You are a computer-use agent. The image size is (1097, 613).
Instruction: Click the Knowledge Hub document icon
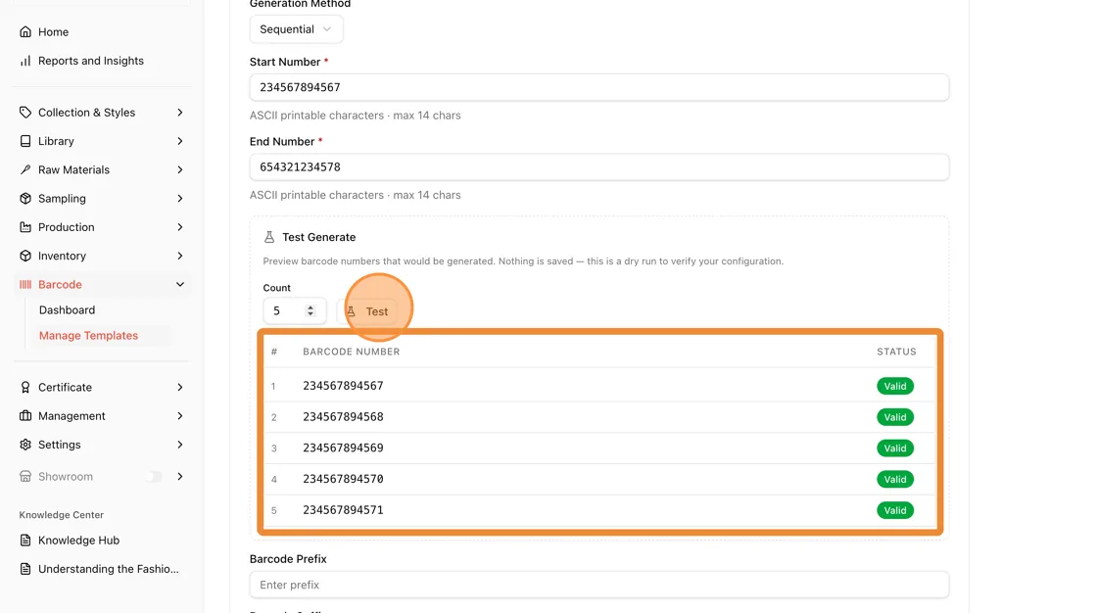click(25, 541)
